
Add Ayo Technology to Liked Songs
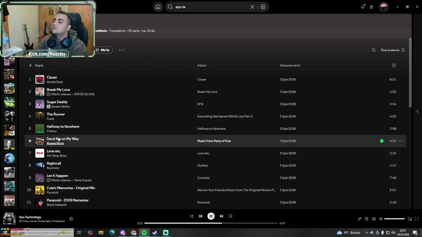click(71, 219)
